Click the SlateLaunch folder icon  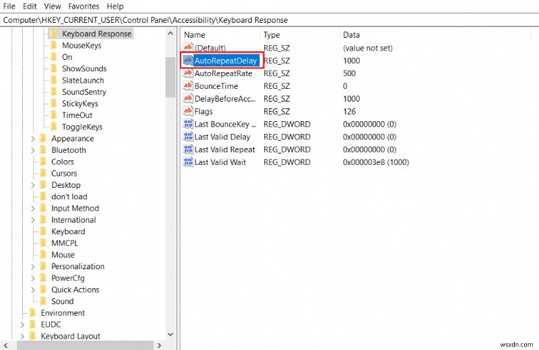click(x=54, y=80)
